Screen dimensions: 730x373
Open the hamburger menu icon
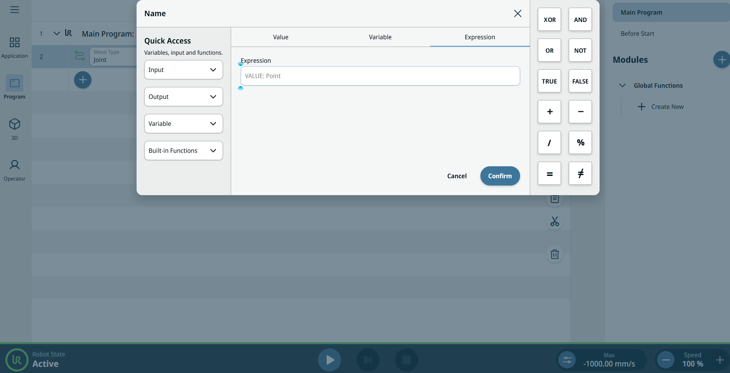15,10
